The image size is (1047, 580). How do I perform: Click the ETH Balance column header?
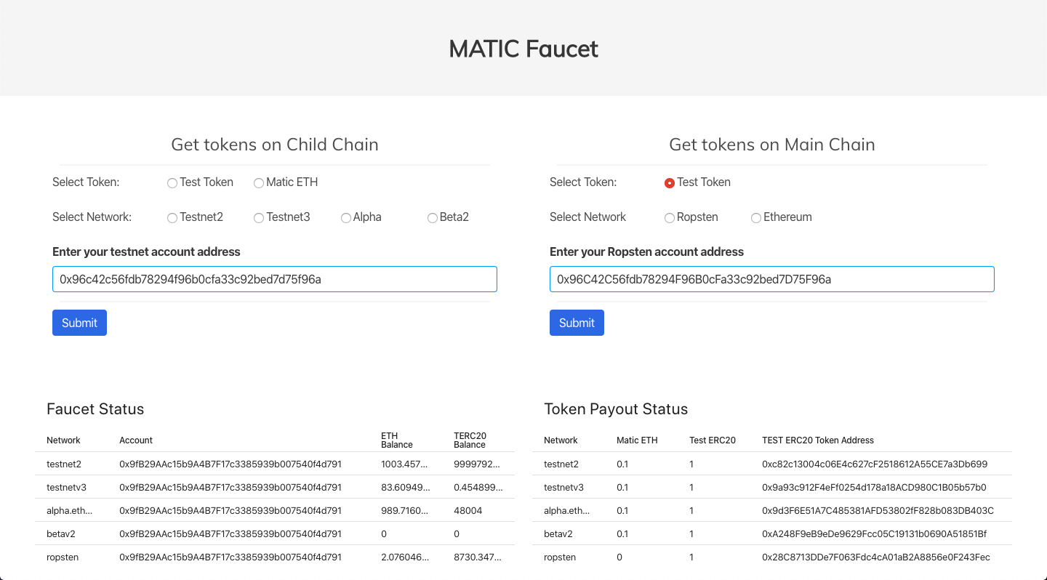coord(397,440)
